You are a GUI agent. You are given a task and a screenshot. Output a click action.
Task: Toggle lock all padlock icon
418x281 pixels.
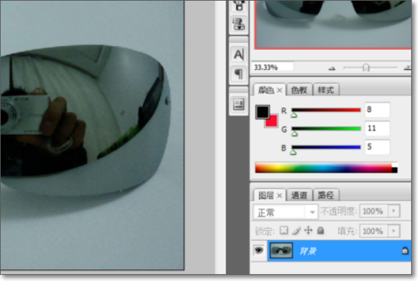(320, 230)
